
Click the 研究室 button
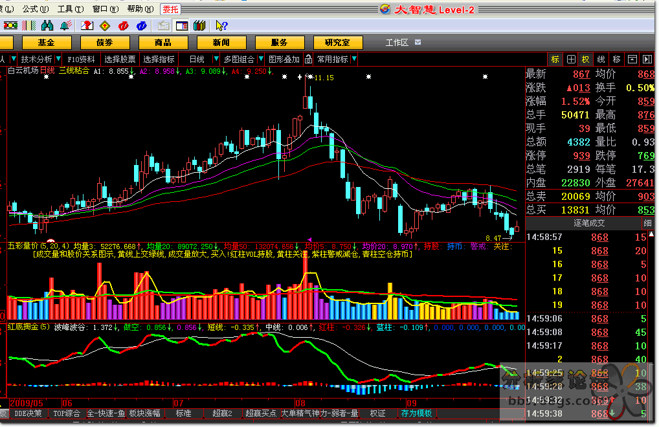[x=337, y=43]
